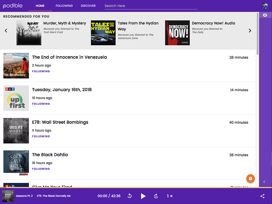
Task: Click the 40 minutes duration label
Action: tap(239, 122)
